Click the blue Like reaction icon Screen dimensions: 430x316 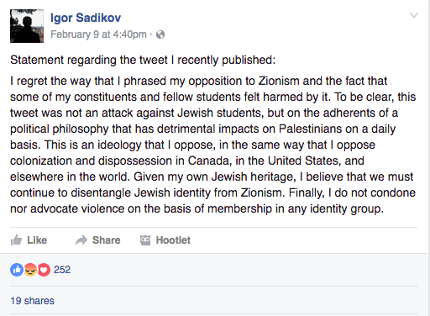[x=17, y=270]
